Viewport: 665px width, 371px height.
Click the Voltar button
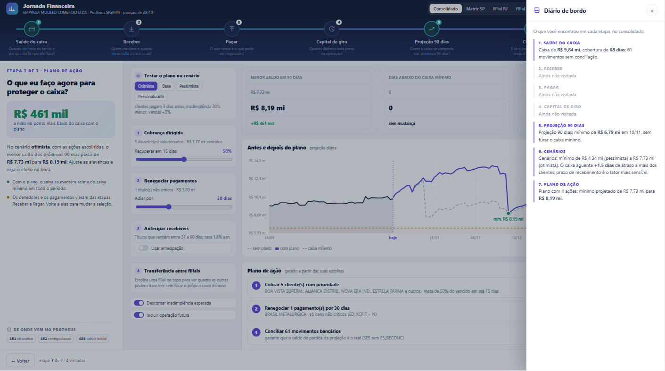pyautogui.click(x=20, y=361)
